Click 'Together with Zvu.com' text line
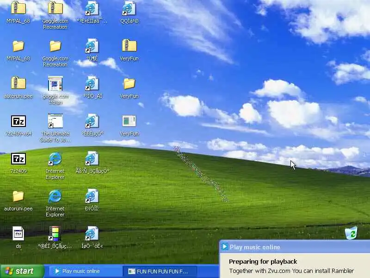Image resolution: width=370 pixels, height=278 pixels. tap(291, 271)
